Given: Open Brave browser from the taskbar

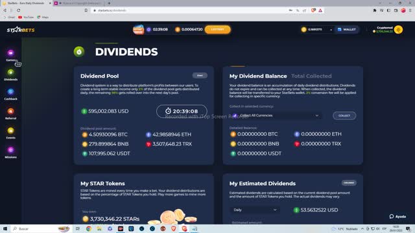Looking at the screenshot, I should coord(174,228).
